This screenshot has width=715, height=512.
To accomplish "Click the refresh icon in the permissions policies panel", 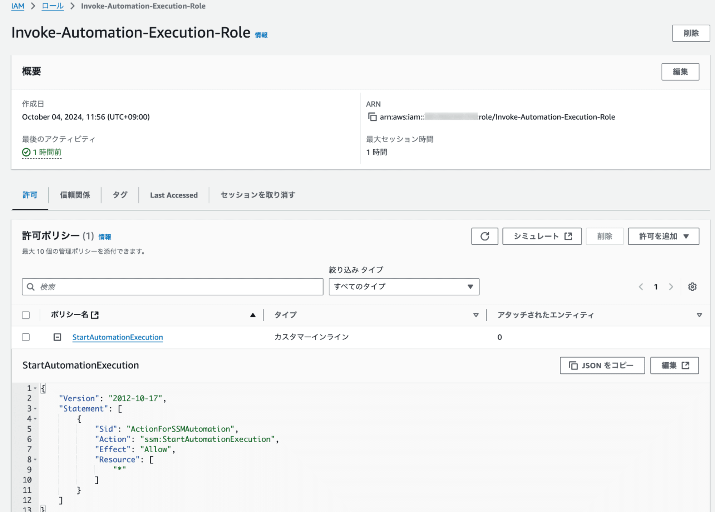I will pyautogui.click(x=484, y=236).
